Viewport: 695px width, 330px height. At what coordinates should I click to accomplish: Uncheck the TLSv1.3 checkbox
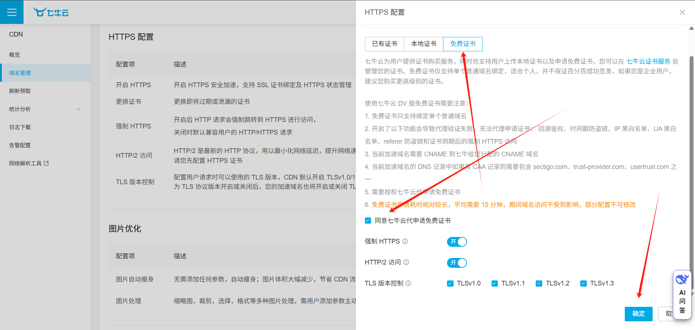[x=583, y=283]
